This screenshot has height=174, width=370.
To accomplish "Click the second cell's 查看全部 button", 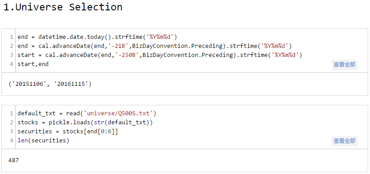I will point(345,141).
